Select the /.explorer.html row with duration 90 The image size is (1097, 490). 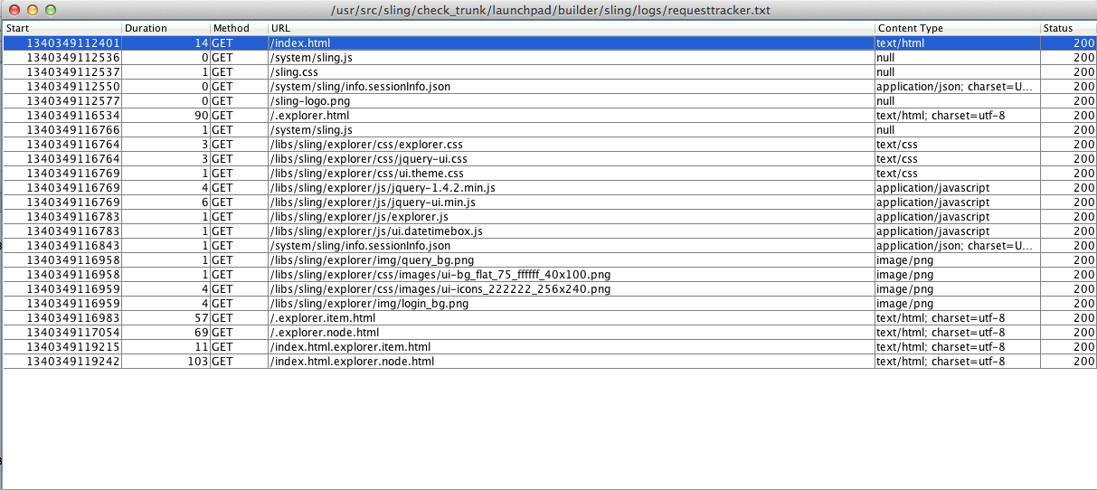570,115
